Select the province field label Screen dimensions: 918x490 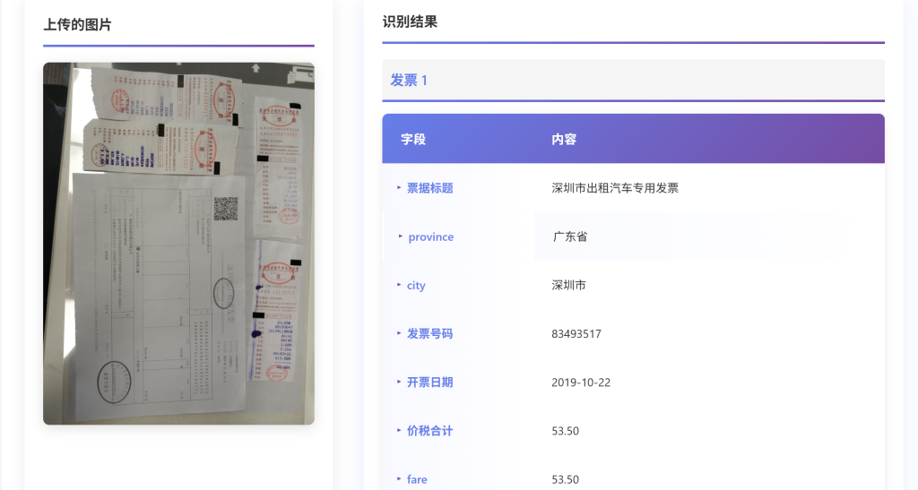(x=431, y=236)
